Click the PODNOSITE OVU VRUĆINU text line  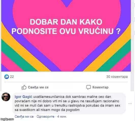pos(66,31)
